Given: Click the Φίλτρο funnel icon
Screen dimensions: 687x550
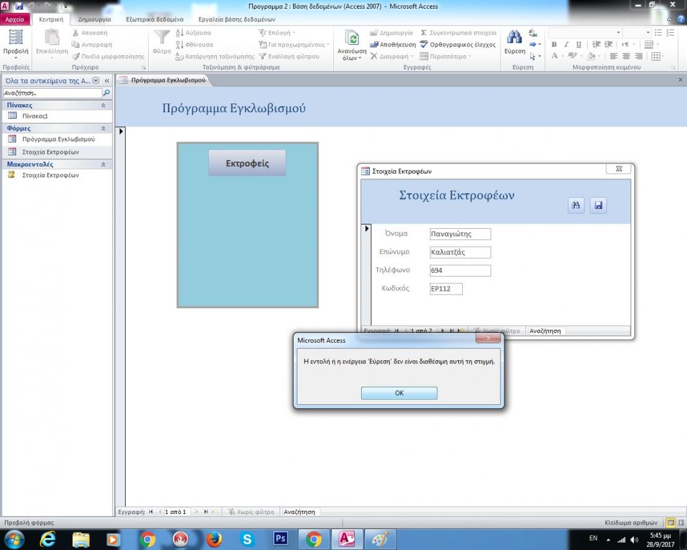Looking at the screenshot, I should pyautogui.click(x=161, y=38).
